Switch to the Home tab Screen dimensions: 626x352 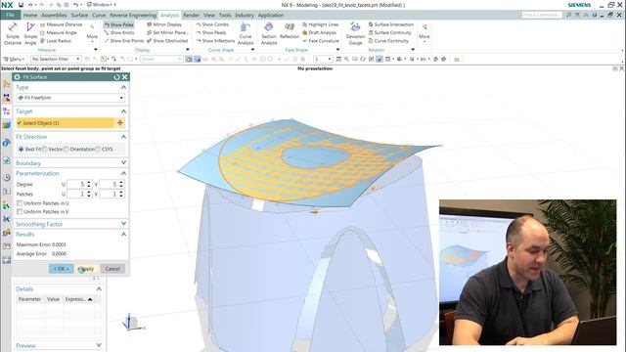click(30, 16)
